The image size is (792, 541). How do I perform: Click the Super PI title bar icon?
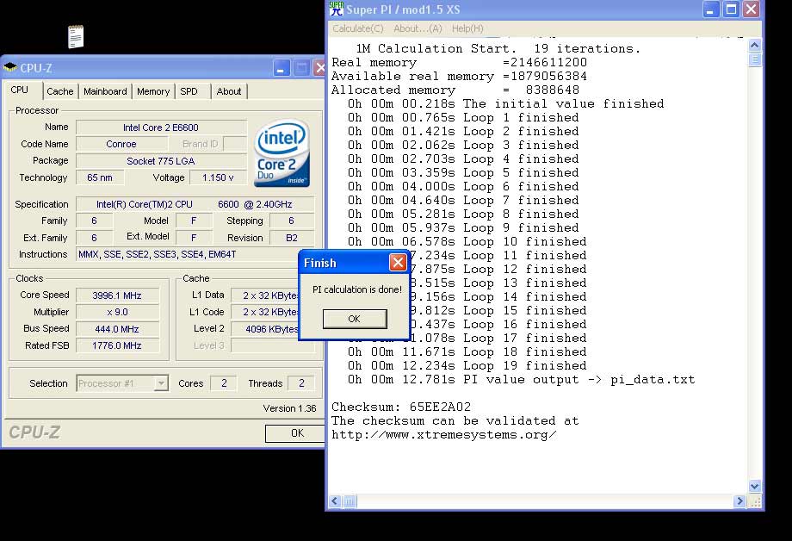pyautogui.click(x=336, y=9)
